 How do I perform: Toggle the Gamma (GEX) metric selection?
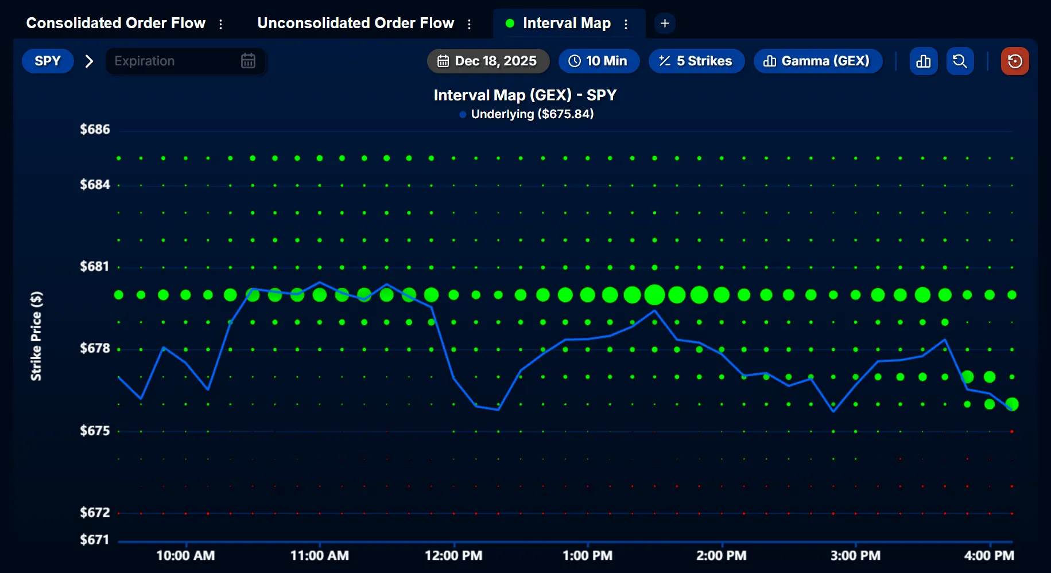(818, 61)
